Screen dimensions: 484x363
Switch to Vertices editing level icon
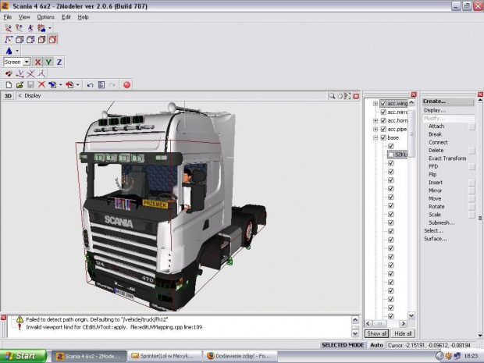(x=9, y=40)
